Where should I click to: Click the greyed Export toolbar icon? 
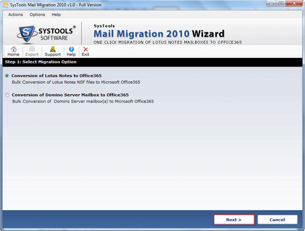coord(32,52)
